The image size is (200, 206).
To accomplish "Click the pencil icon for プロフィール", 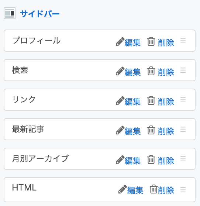I will 120,41.
